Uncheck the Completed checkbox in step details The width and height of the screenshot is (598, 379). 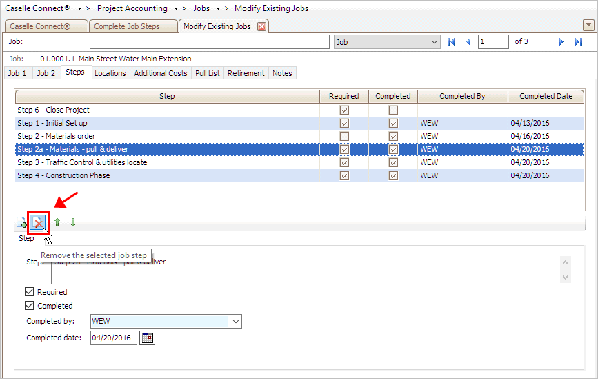(x=30, y=306)
